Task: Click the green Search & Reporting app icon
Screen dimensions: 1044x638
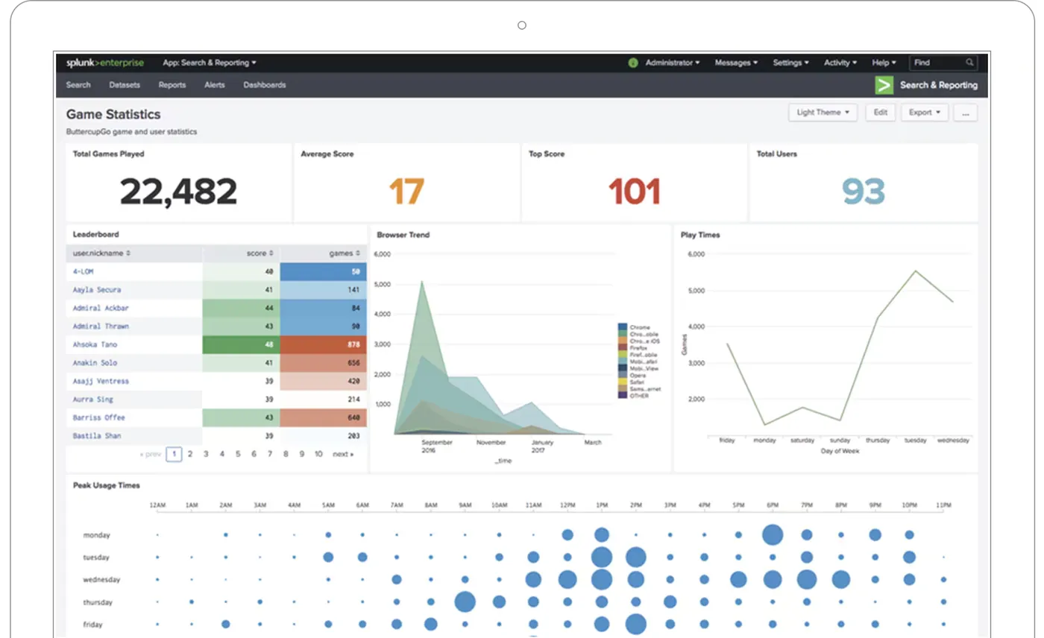Action: pos(884,85)
